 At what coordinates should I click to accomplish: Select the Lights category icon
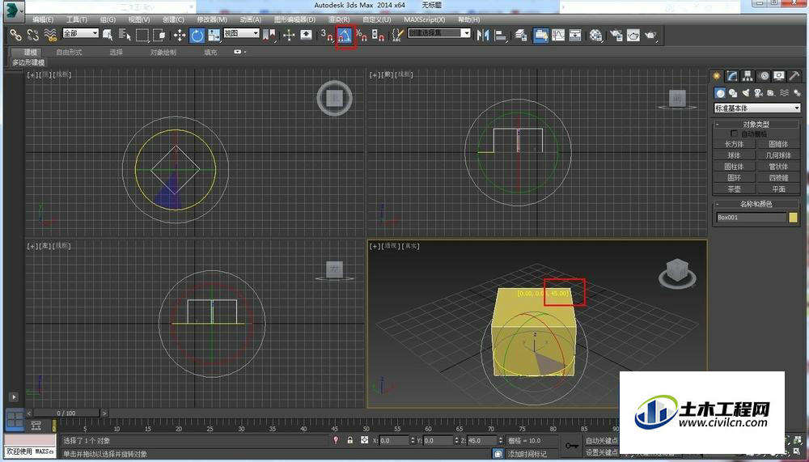click(746, 93)
